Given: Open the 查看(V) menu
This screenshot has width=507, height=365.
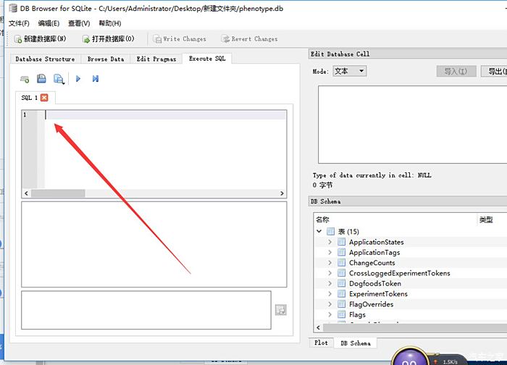Looking at the screenshot, I should pyautogui.click(x=79, y=23).
